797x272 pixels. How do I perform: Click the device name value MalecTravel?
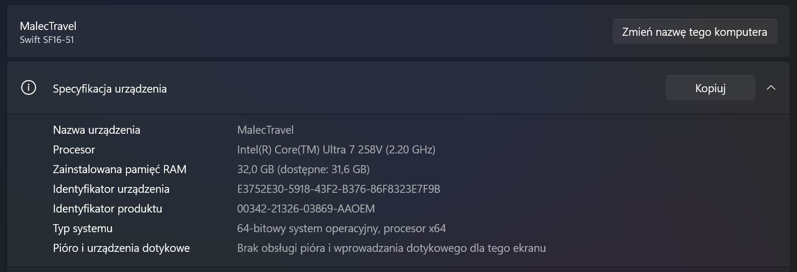[265, 130]
